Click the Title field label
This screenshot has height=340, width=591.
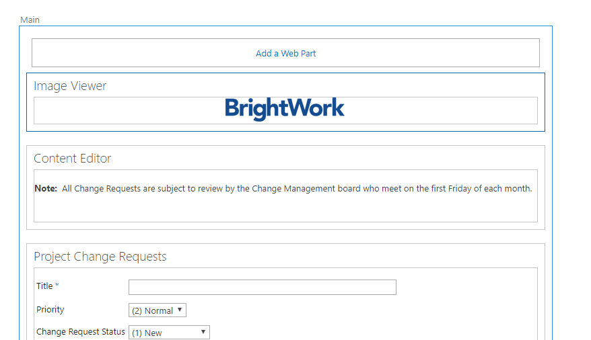(44, 286)
